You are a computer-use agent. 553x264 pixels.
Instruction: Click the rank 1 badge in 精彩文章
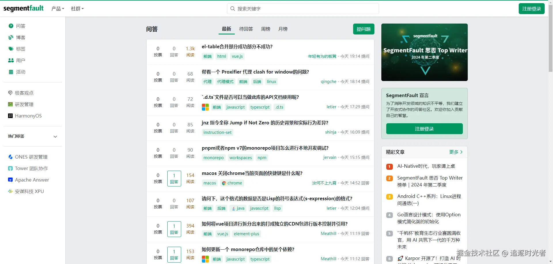pyautogui.click(x=389, y=167)
